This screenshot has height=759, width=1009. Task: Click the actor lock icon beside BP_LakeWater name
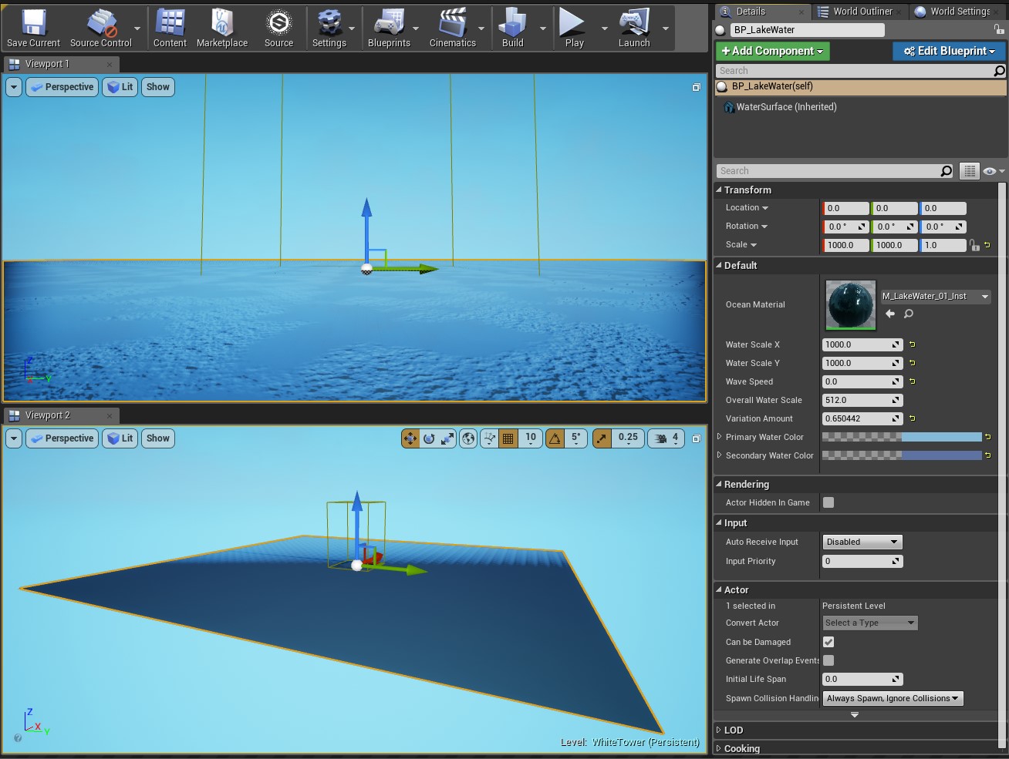coord(999,29)
